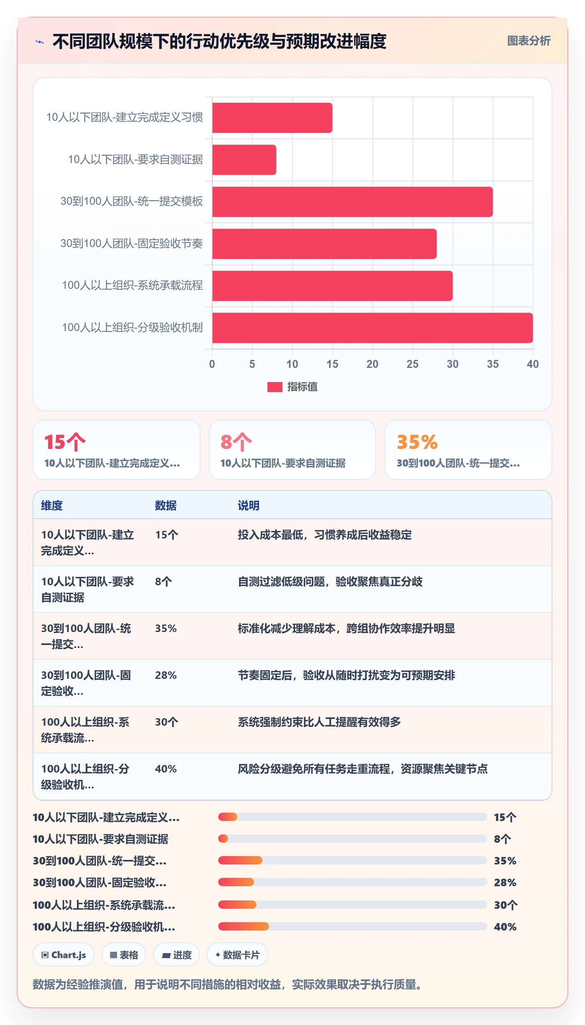585x1025 pixels.
Task: Click the 28% value in the table
Action: coord(166,675)
